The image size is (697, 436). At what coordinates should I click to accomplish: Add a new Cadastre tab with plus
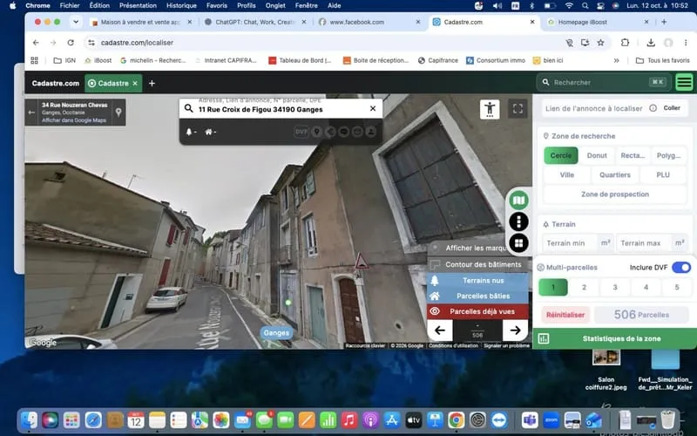click(152, 83)
